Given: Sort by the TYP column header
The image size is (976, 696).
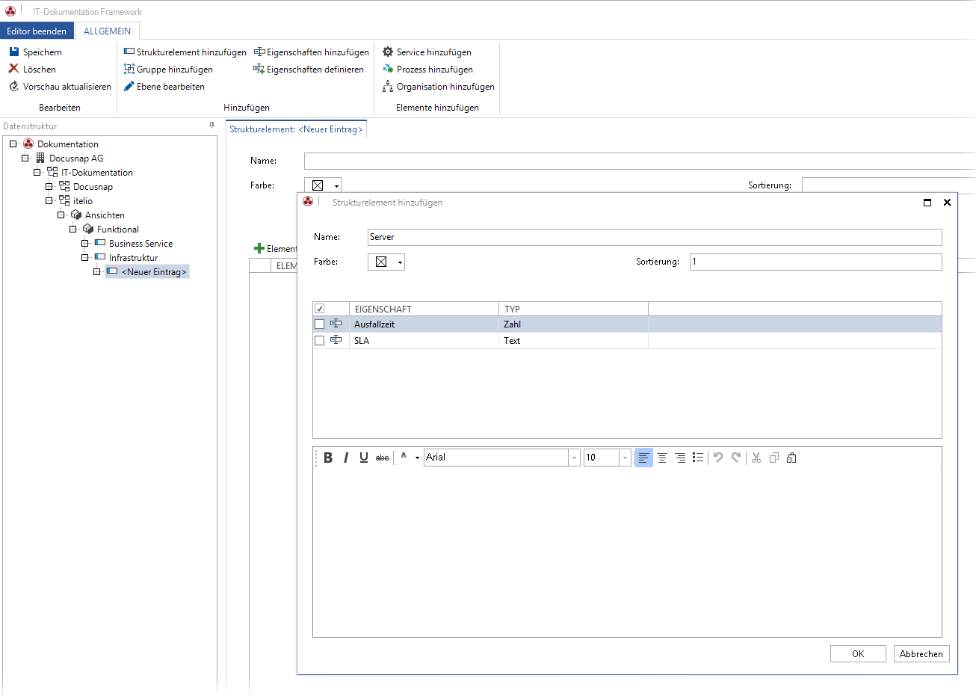Looking at the screenshot, I should pyautogui.click(x=573, y=309).
